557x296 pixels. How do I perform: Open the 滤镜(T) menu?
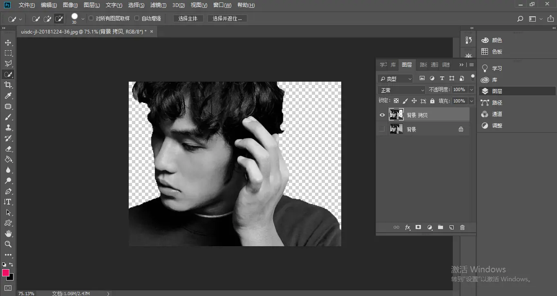point(158,5)
